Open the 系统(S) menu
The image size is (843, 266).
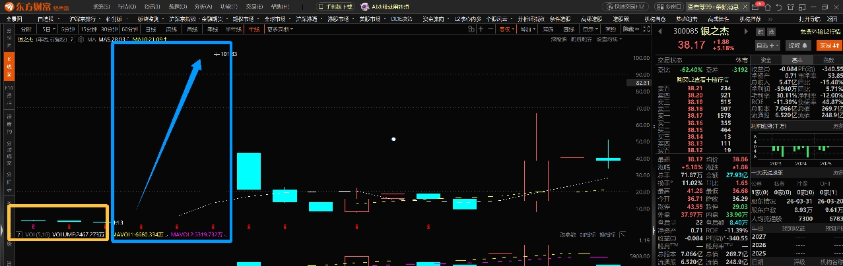pos(102,6)
